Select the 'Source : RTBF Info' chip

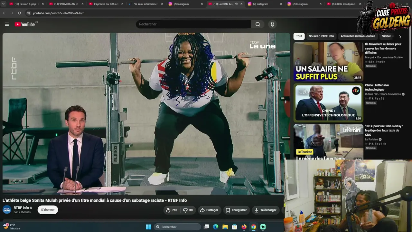(x=321, y=36)
